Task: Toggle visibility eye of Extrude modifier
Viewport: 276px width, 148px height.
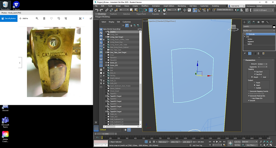Action: coord(245,34)
